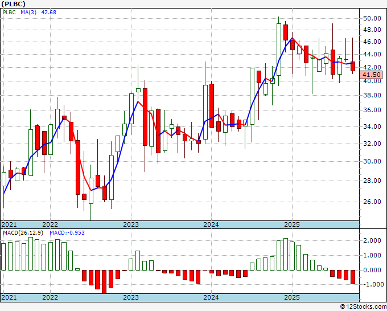Click 2025 on the price chart time axis

(292, 224)
